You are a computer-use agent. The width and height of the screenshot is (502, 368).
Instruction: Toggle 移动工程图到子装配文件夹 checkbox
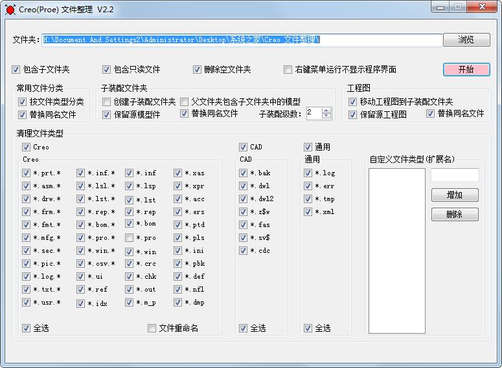[352, 102]
